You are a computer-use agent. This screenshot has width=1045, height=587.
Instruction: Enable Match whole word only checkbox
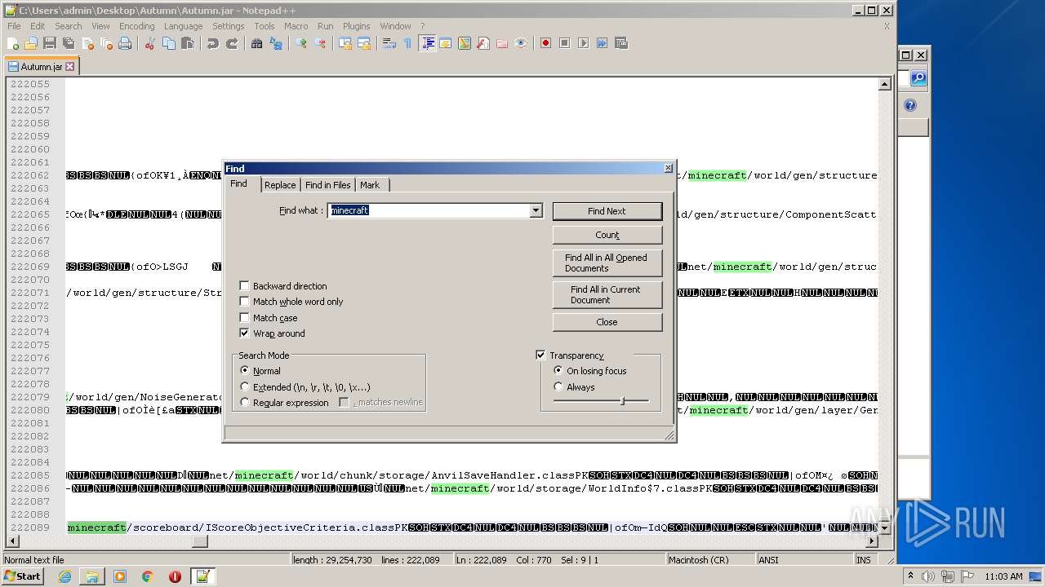point(244,302)
